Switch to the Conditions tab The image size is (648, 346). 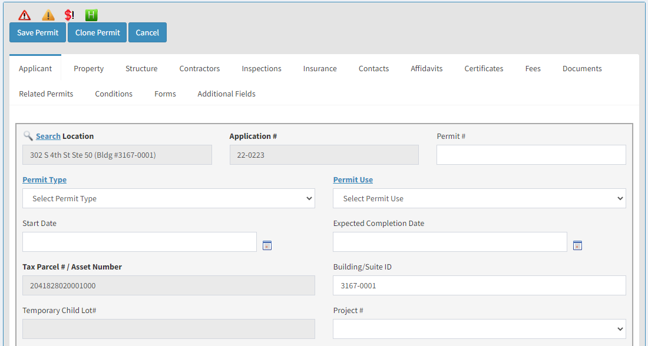[114, 94]
